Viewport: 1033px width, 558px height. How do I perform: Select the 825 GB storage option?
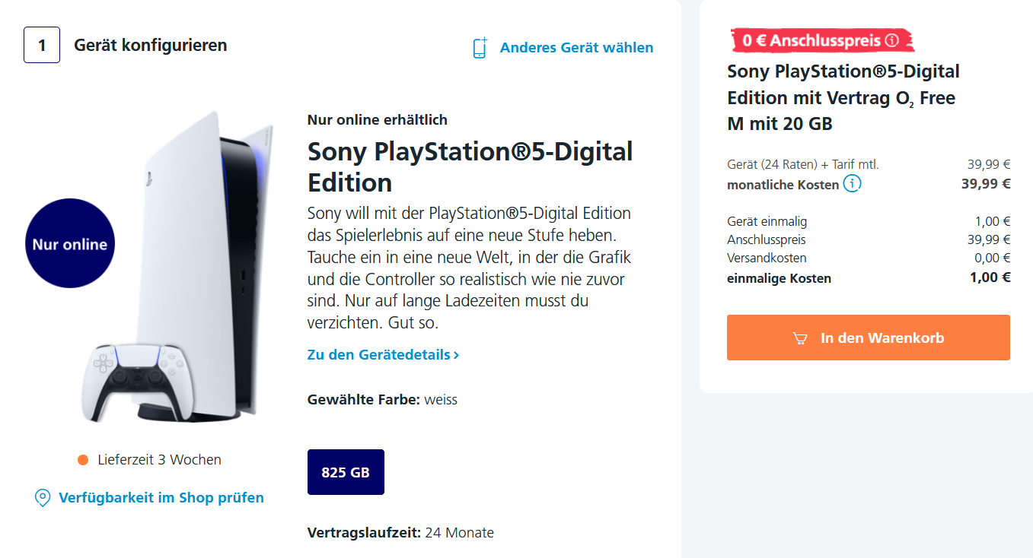coord(346,472)
